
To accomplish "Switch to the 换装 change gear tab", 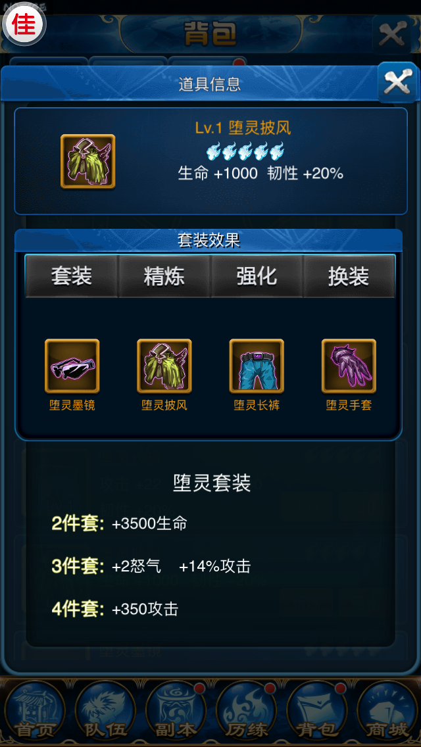I will 349,276.
